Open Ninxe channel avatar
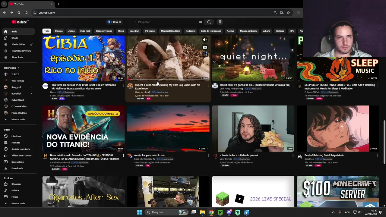Screen dimensions: 386x217 (45, 86)
